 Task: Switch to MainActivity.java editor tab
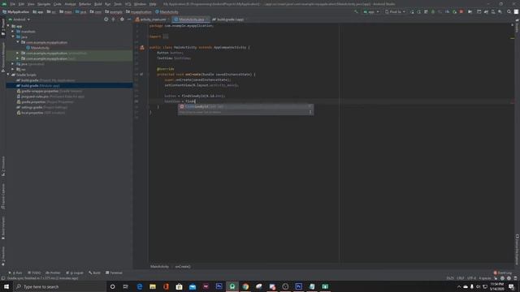(191, 19)
